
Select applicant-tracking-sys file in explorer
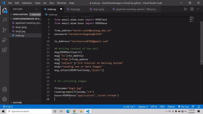(x=25, y=23)
